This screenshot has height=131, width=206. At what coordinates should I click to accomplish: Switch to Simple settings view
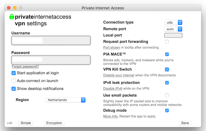pos(26,123)
